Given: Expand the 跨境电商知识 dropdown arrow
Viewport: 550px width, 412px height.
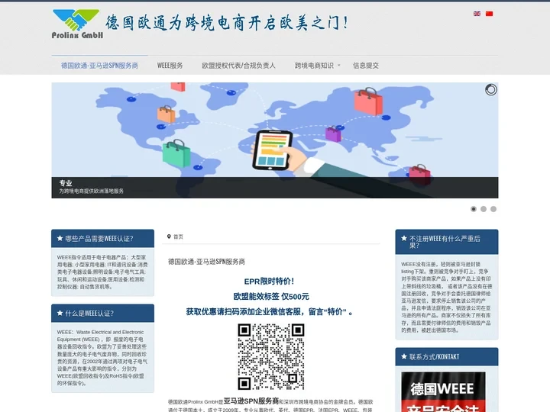Looking at the screenshot, I should pos(339,65).
